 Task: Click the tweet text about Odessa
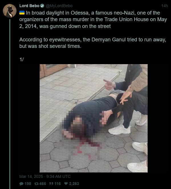point(93,19)
